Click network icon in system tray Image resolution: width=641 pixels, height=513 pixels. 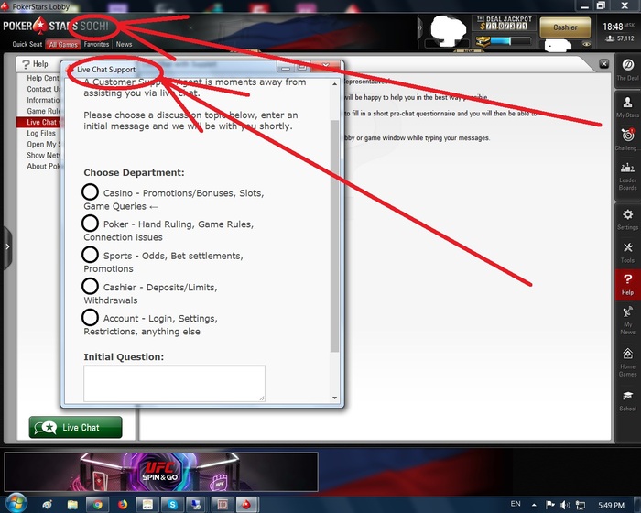pyautogui.click(x=580, y=505)
